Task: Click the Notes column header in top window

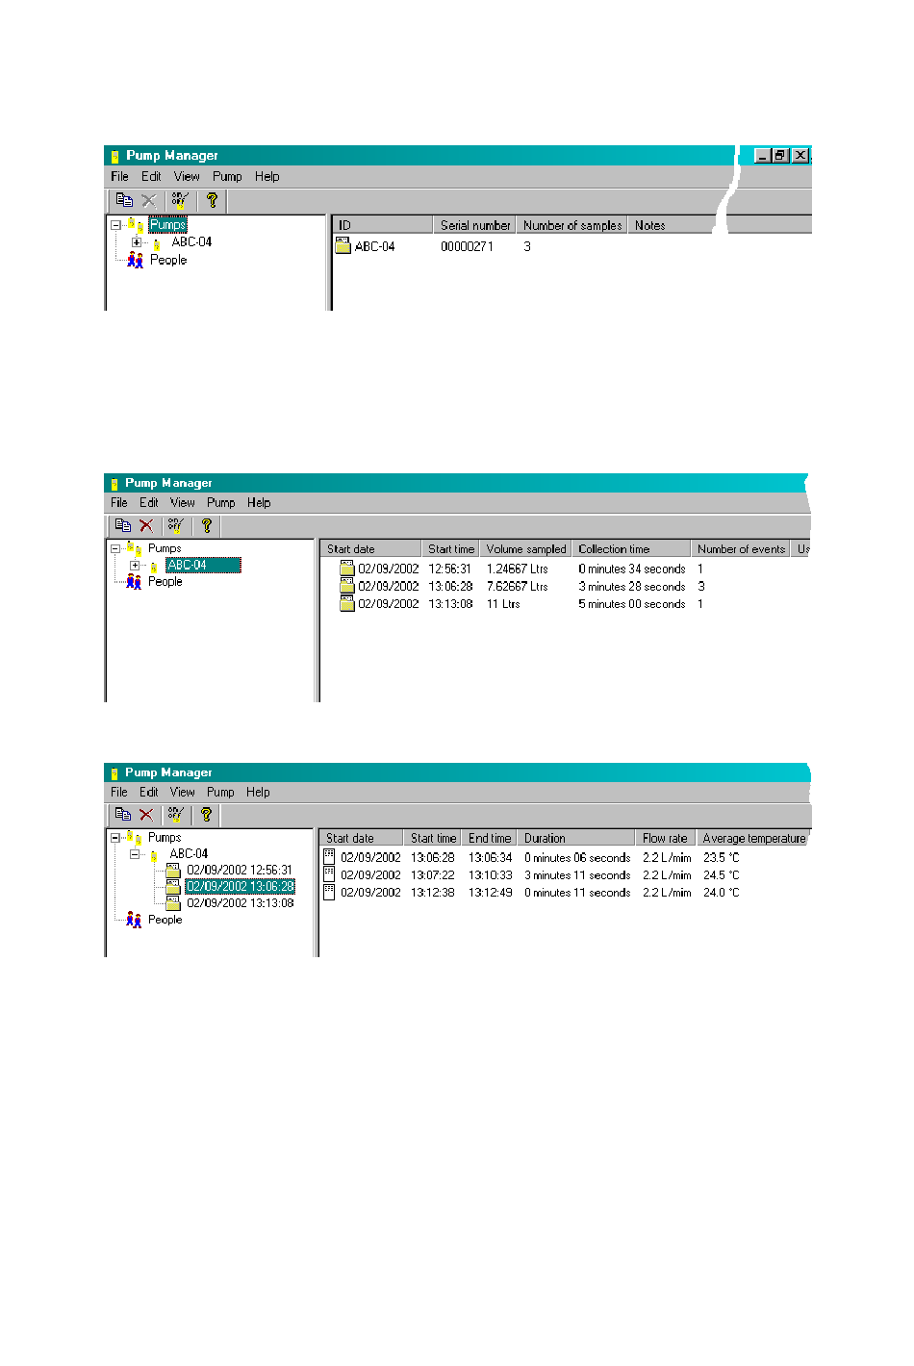Action: [x=671, y=225]
